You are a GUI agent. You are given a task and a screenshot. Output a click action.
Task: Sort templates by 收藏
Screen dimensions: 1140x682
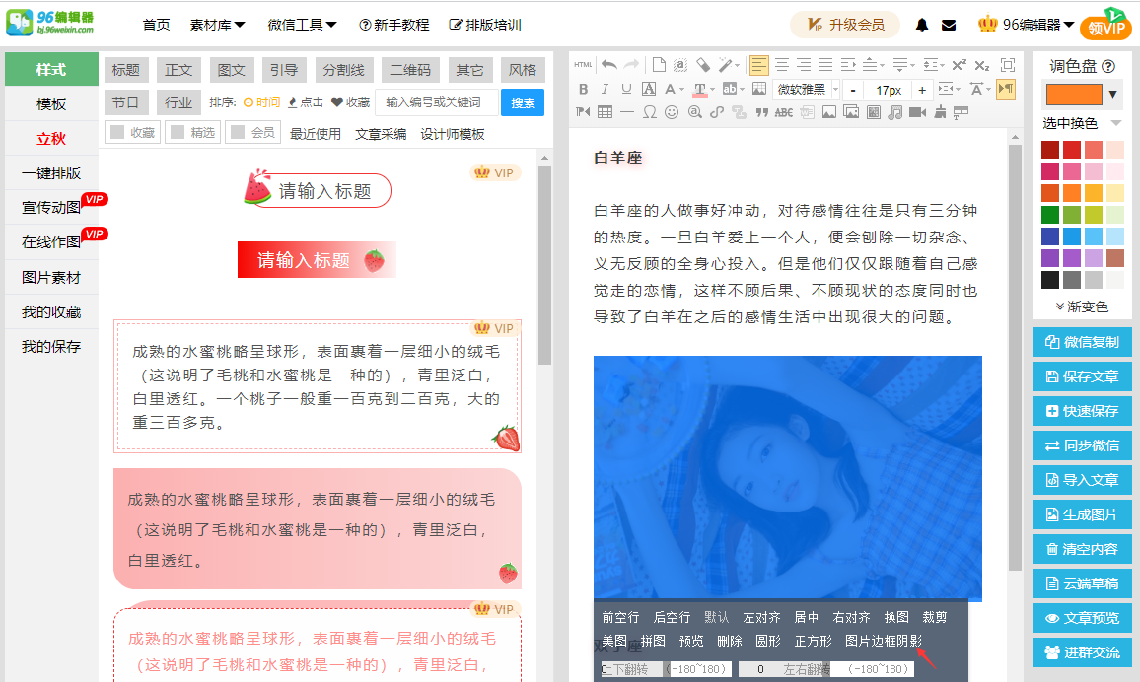pyautogui.click(x=350, y=102)
